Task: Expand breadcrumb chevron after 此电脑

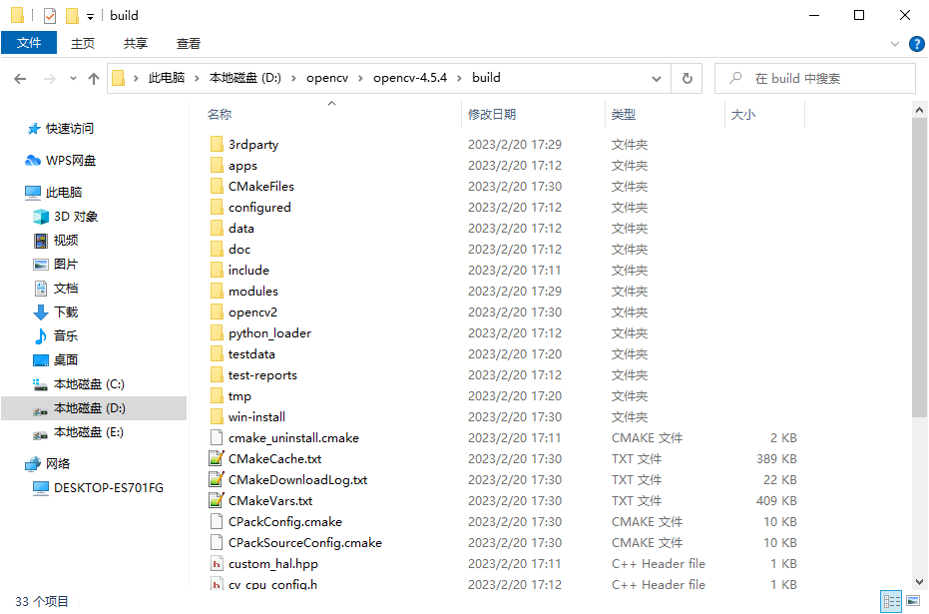Action: 198,78
